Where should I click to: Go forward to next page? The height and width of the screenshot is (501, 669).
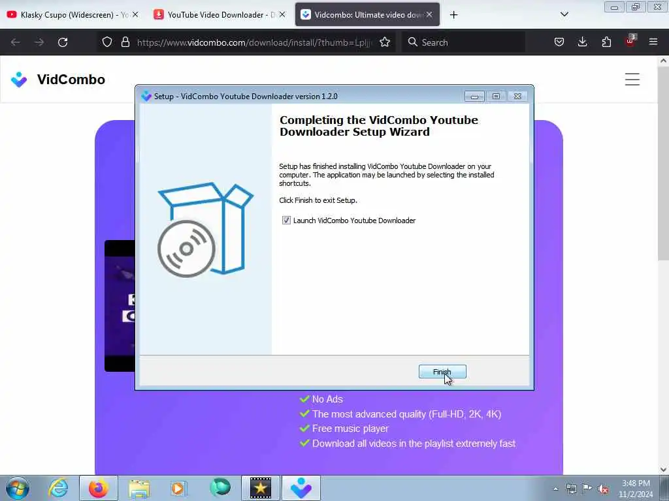pos(39,42)
